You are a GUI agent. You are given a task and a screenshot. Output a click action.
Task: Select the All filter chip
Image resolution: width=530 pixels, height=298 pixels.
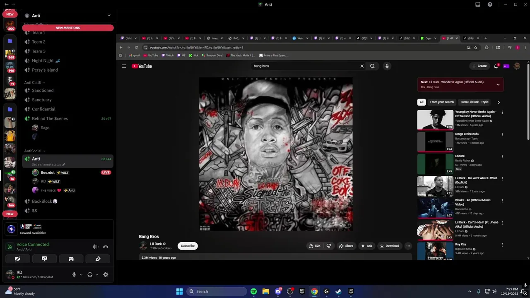pyautogui.click(x=422, y=102)
